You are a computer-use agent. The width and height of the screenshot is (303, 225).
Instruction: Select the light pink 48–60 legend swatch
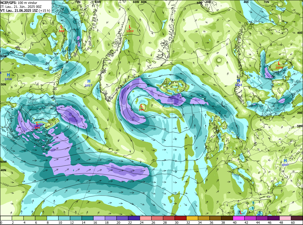pos(285,218)
